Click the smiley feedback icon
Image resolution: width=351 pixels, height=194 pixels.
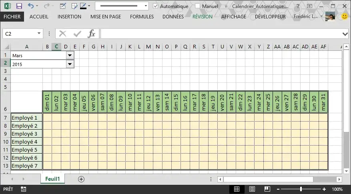pos(344,16)
